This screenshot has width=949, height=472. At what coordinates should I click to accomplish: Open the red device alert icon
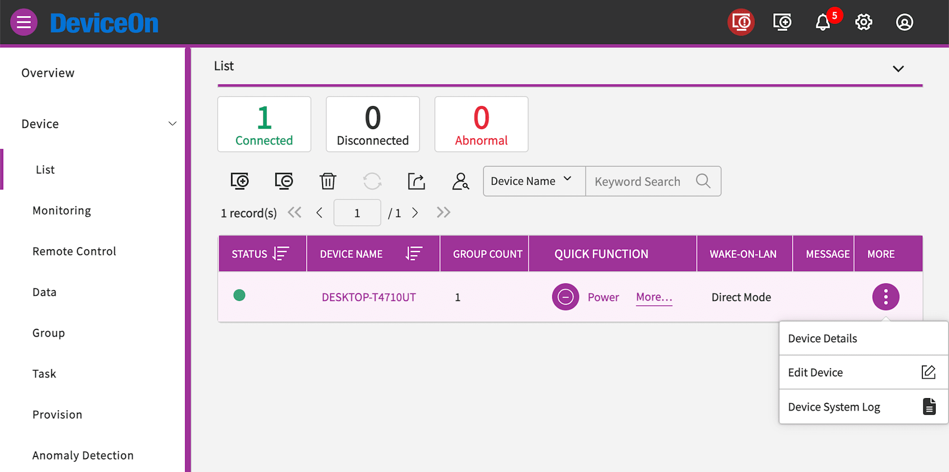pyautogui.click(x=741, y=22)
